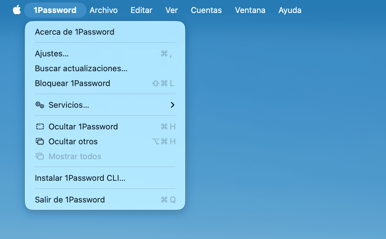Select Acerca de 1Password
386x239 pixels.
pos(75,32)
